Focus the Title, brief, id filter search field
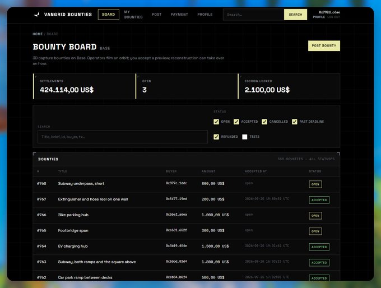 click(123, 137)
